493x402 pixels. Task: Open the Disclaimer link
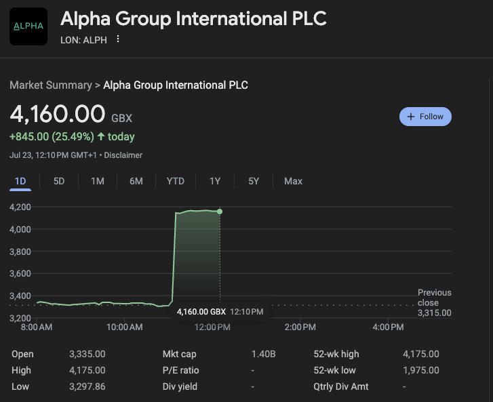(x=123, y=155)
